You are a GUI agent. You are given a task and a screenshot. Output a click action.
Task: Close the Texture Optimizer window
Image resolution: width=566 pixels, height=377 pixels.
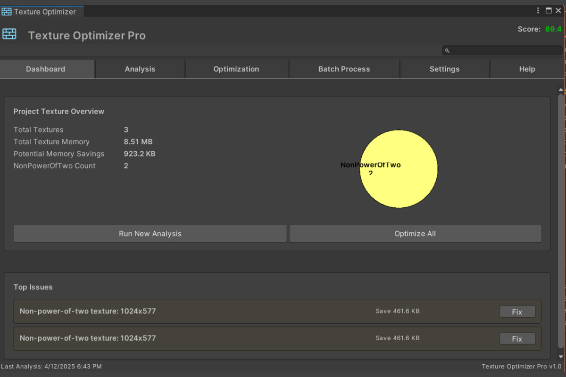coord(559,10)
